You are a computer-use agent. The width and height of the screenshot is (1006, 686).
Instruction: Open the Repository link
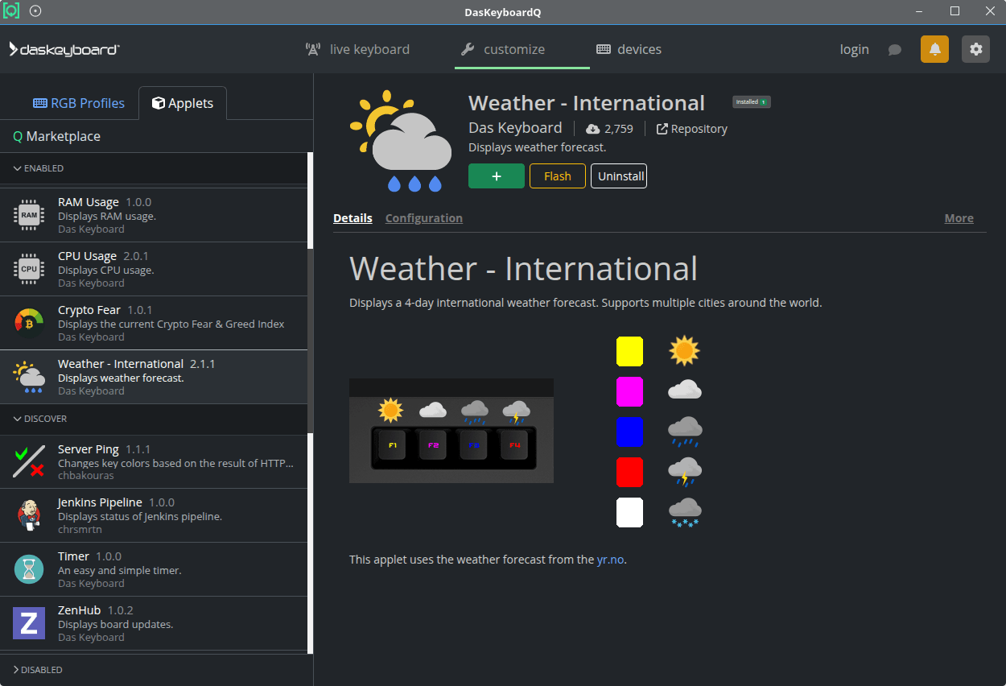tap(692, 129)
